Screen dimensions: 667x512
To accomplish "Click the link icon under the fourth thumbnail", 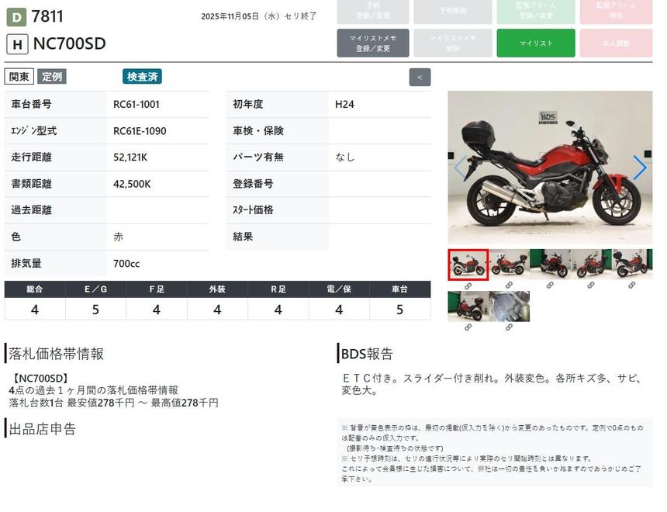I will tap(591, 285).
